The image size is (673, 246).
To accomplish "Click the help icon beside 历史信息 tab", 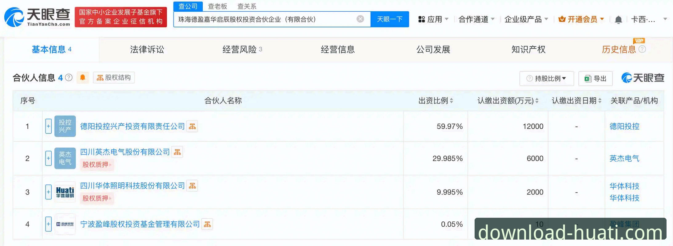I will (642, 49).
